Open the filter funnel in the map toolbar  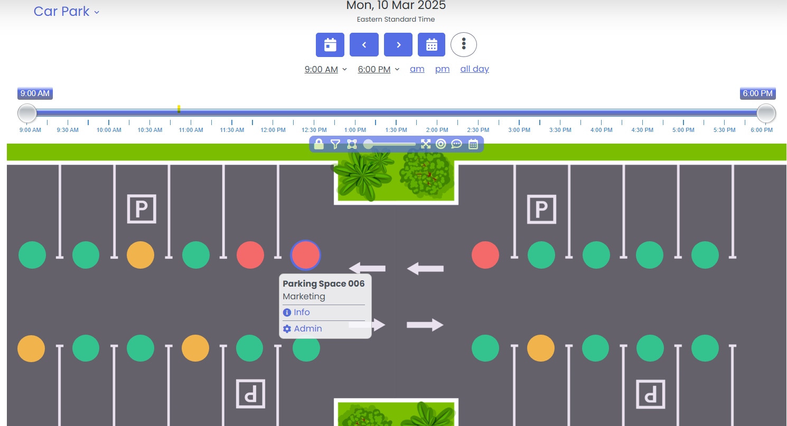point(335,144)
